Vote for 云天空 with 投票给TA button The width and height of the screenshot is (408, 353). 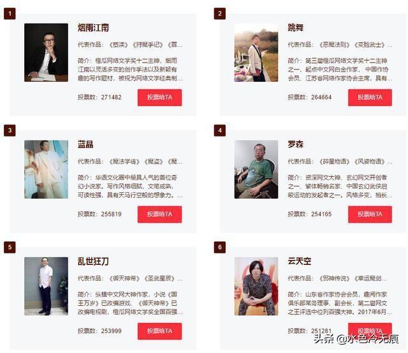370,331
